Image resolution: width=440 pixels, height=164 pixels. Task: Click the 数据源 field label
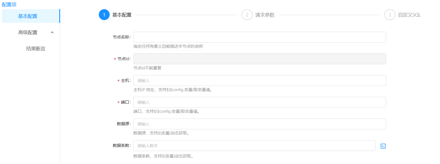[124, 124]
